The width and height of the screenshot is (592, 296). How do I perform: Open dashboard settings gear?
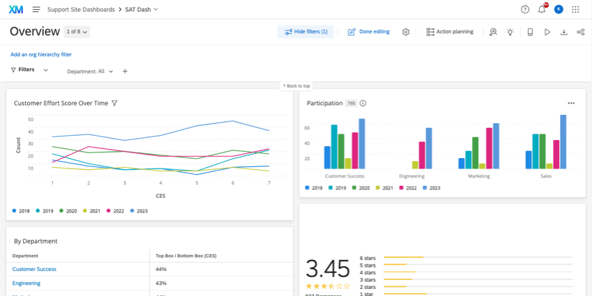tap(406, 32)
